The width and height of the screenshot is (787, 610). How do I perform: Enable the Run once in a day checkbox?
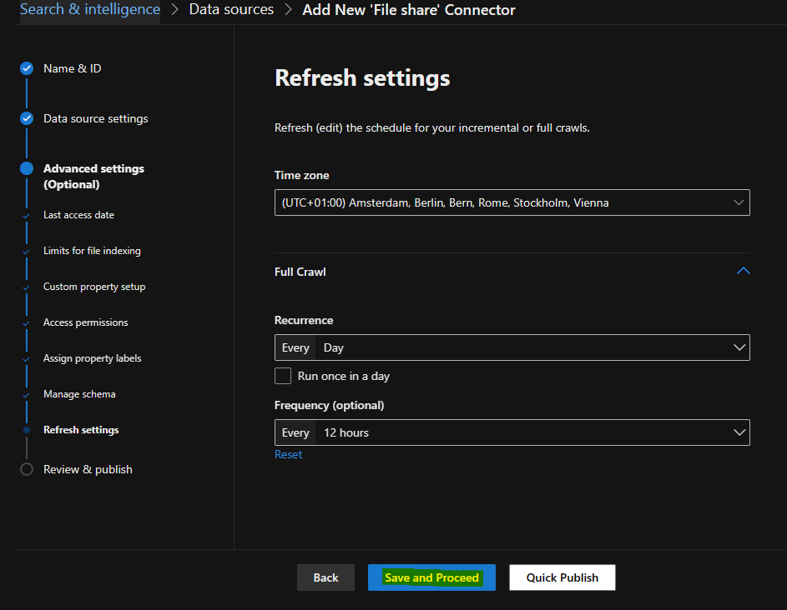pos(283,376)
